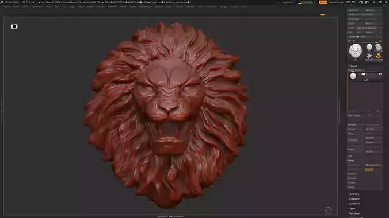The height and width of the screenshot is (218, 389).
Task: Select the sphere brush tool thumbnail
Action: [369, 47]
